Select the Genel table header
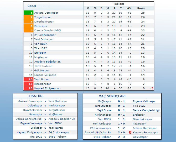 coord(32,6)
